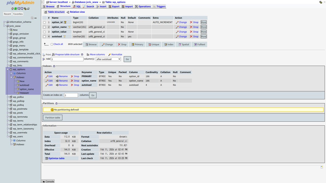
Task: Click the key icon next to option_name
Action: (69, 27)
